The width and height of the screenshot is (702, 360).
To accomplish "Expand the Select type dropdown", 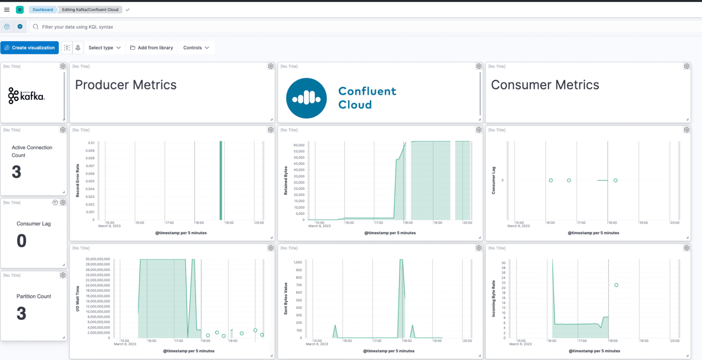I will coord(104,48).
